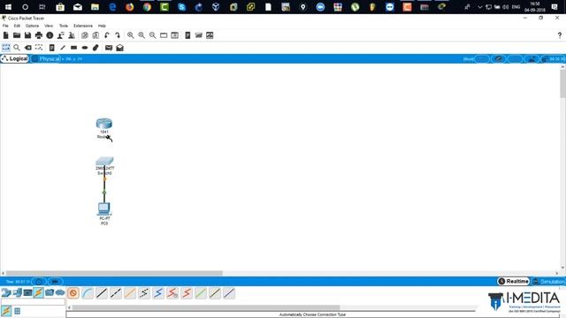Open the Edit menu
This screenshot has height=318, width=566.
pyautogui.click(x=17, y=26)
